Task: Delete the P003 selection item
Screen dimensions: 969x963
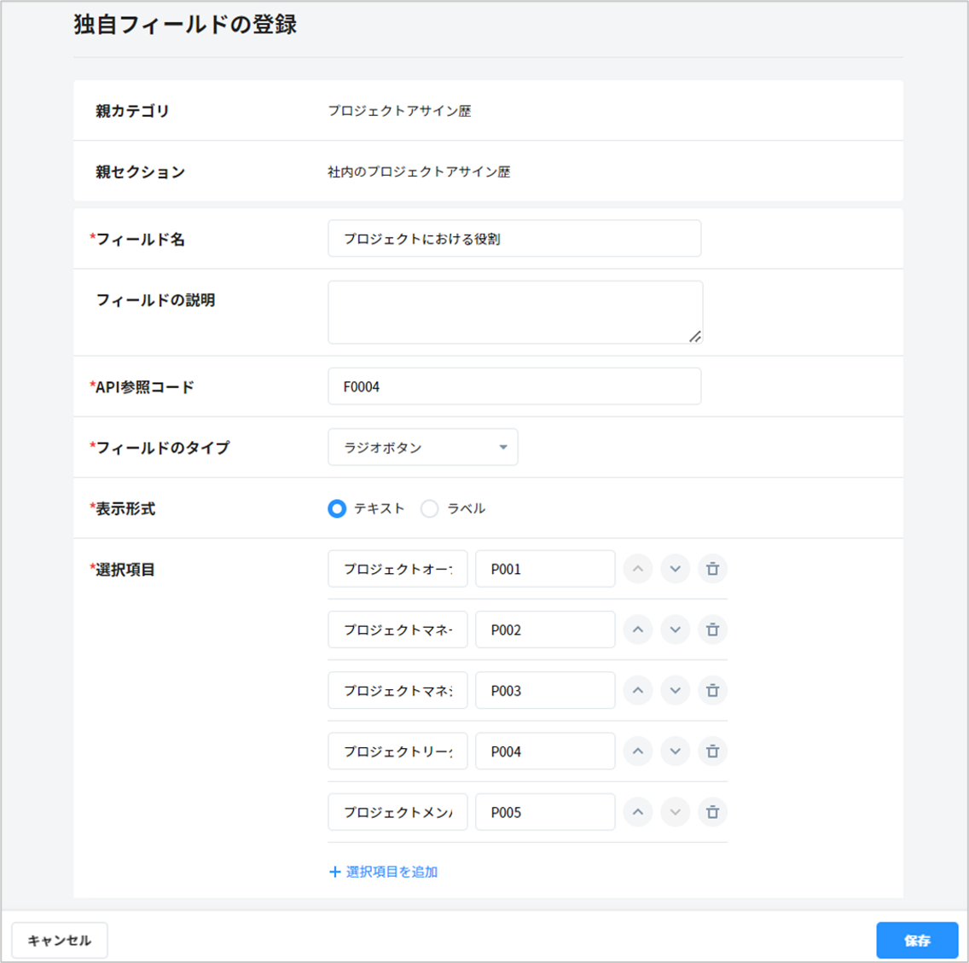Action: tap(712, 691)
